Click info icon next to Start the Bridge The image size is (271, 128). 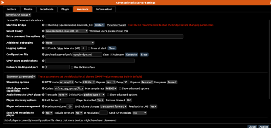coord(43,25)
